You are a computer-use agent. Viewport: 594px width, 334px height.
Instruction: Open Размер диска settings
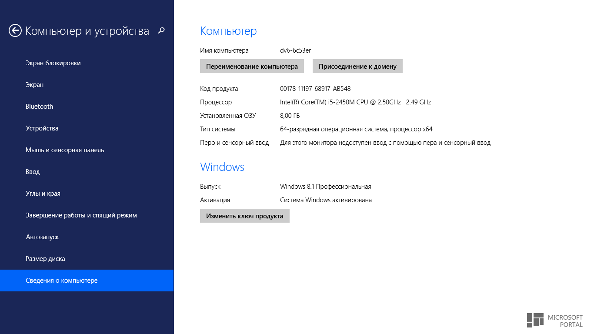(x=87, y=259)
